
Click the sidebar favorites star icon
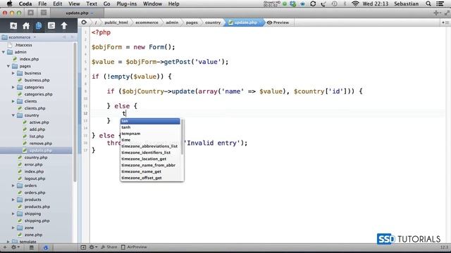tap(13, 26)
